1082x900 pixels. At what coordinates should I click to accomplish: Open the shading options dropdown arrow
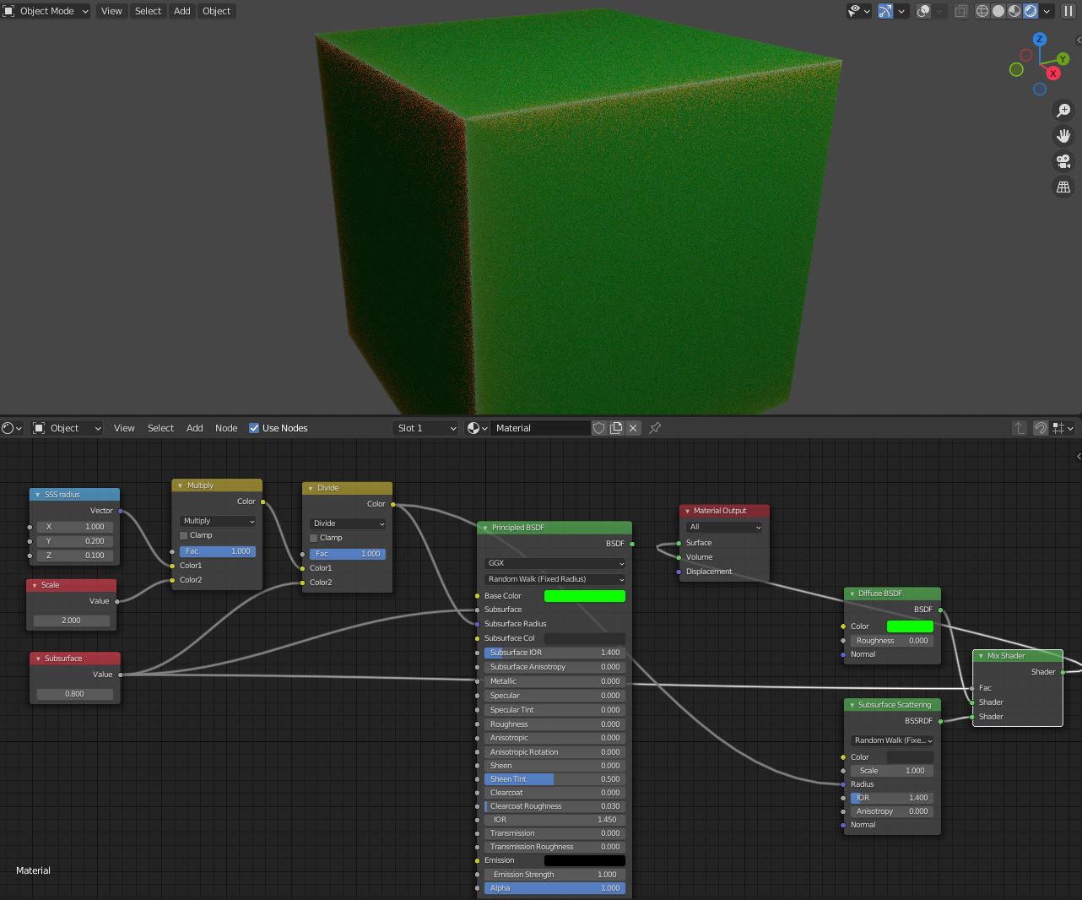[1047, 11]
